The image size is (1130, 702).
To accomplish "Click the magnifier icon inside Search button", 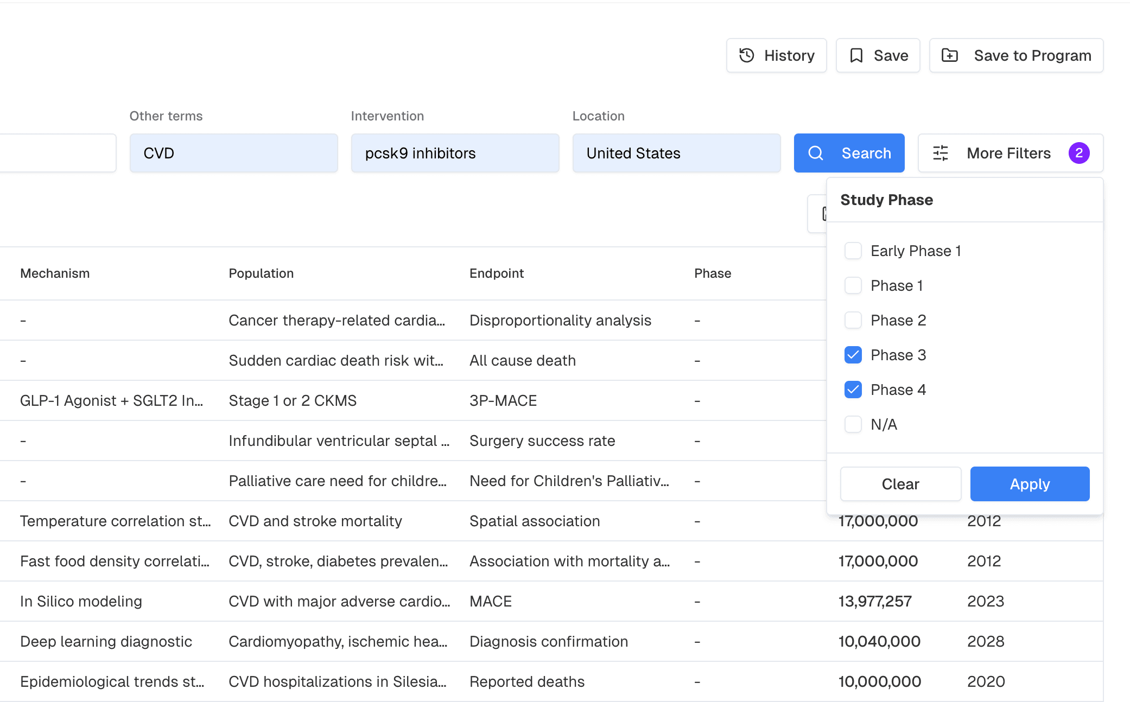I will click(816, 153).
